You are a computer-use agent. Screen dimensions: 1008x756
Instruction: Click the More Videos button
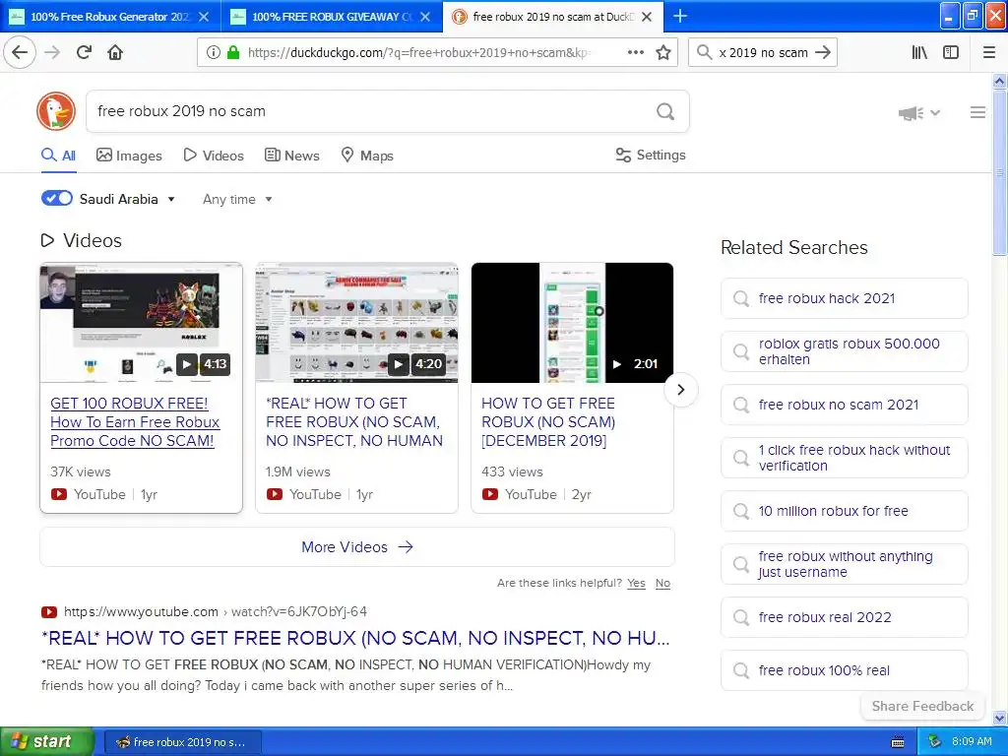click(356, 547)
